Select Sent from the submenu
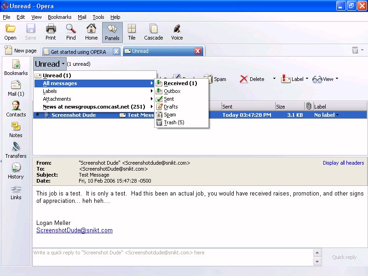The width and height of the screenshot is (368, 276). tap(169, 99)
